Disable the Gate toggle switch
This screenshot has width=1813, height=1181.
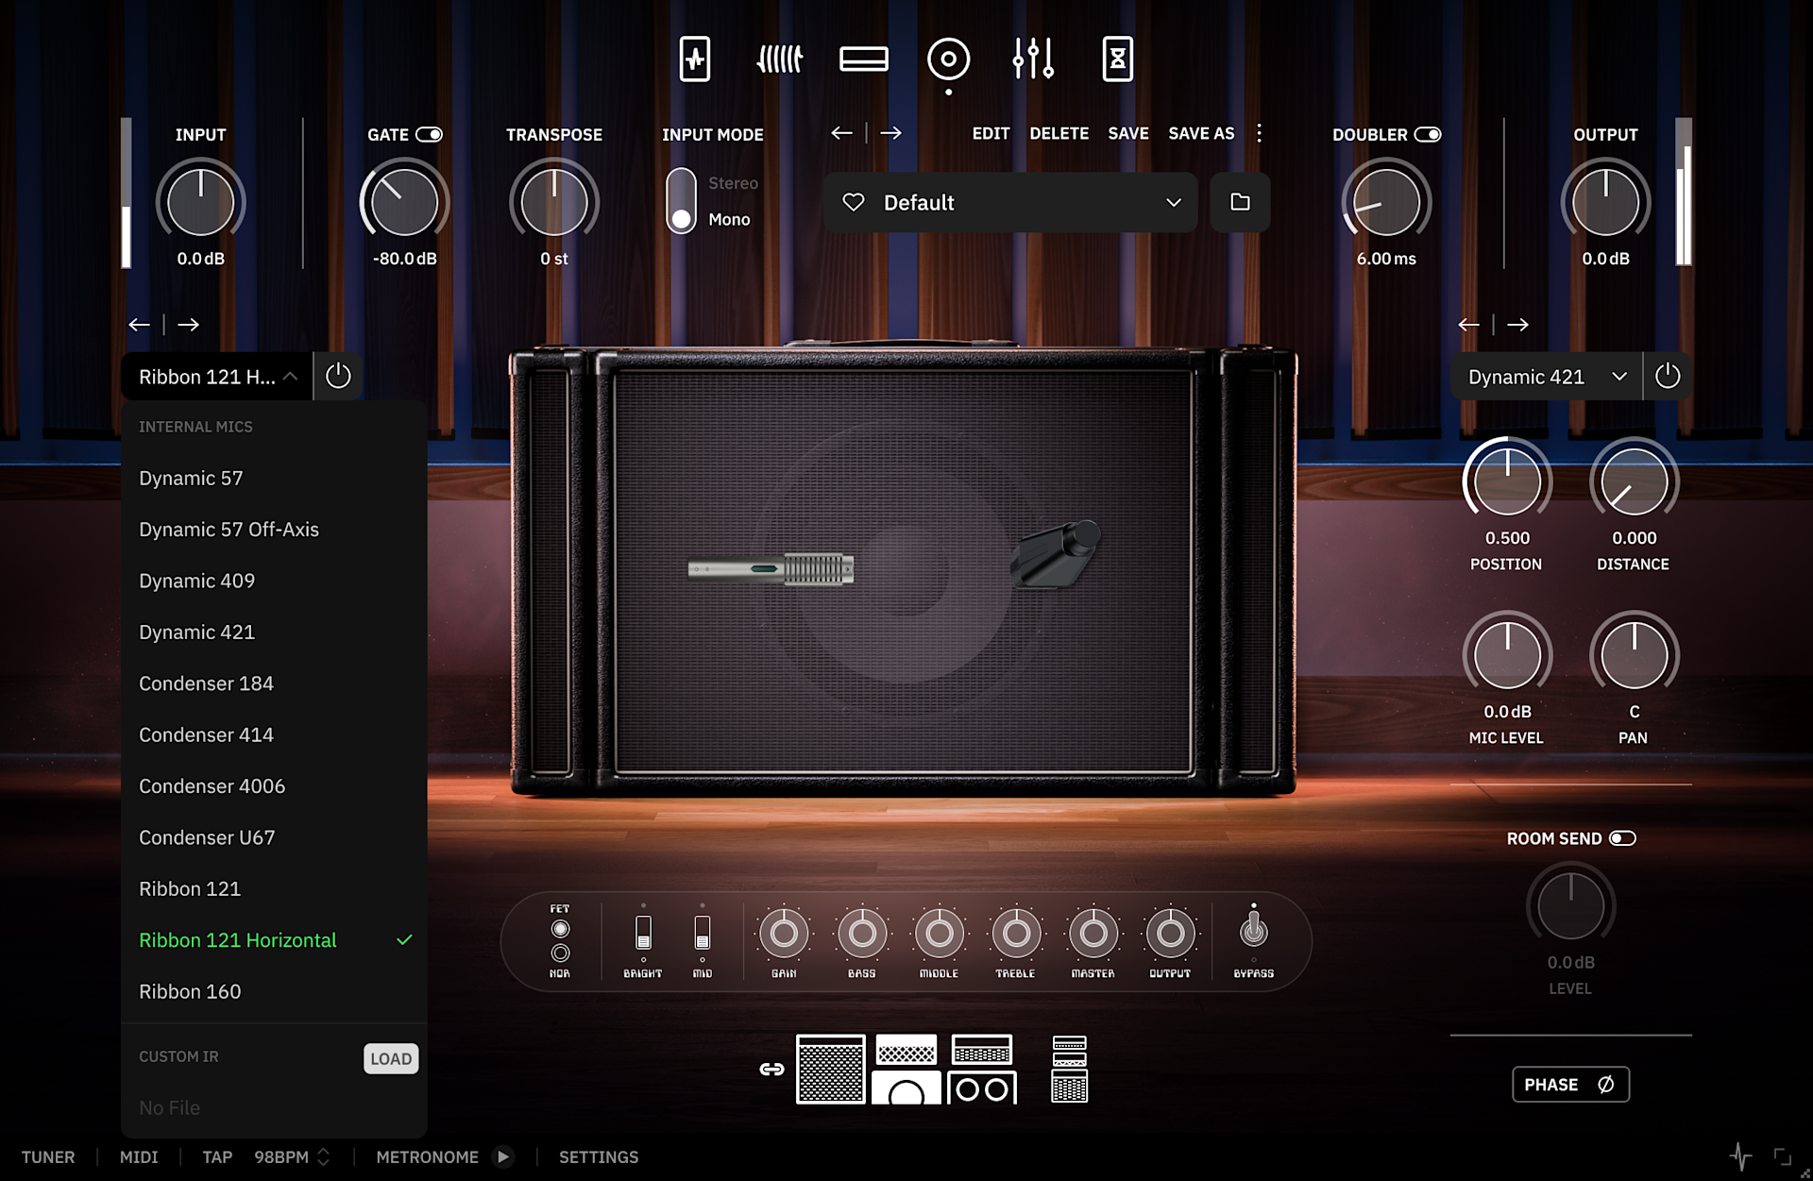pyautogui.click(x=430, y=135)
